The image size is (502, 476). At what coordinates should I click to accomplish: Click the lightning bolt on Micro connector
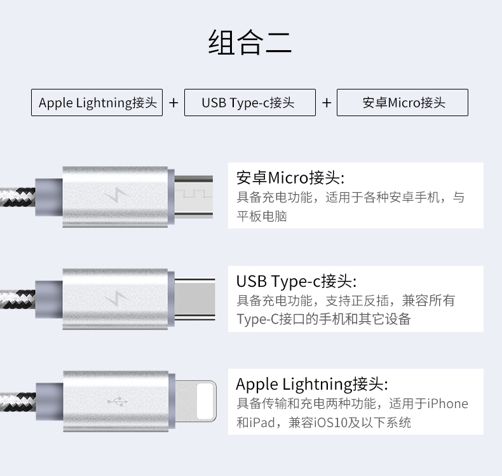point(117,195)
